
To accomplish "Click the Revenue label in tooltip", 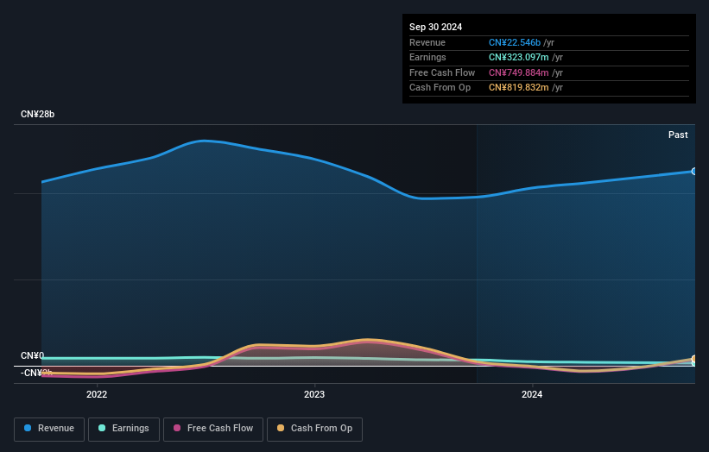I will (x=427, y=42).
